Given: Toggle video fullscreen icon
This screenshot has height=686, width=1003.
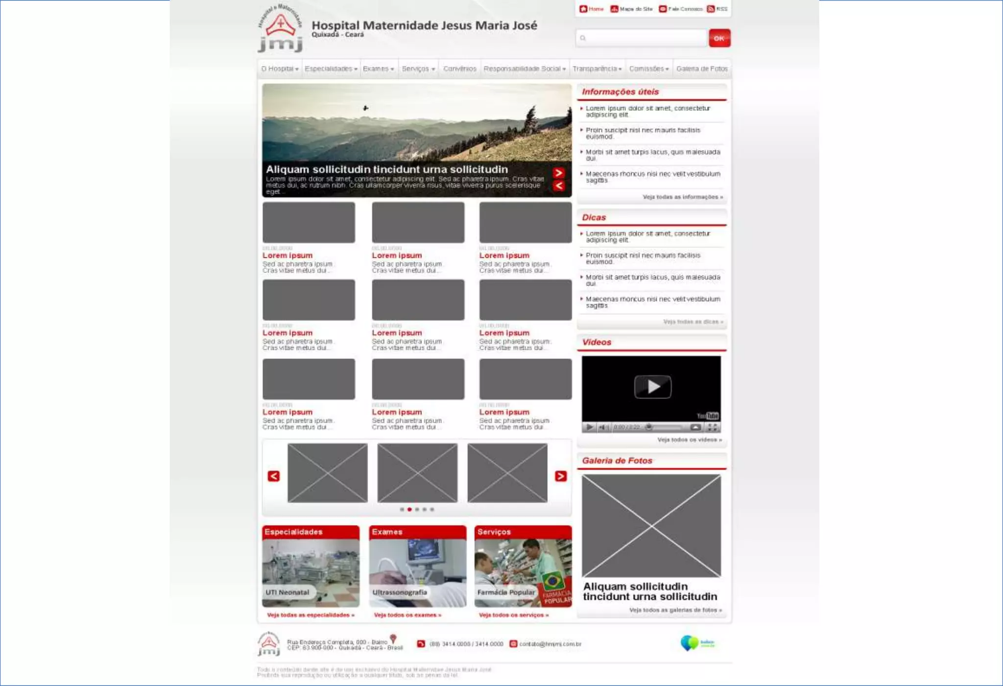Looking at the screenshot, I should 713,427.
